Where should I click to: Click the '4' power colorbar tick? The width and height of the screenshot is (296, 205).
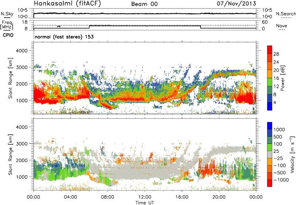(x=275, y=102)
